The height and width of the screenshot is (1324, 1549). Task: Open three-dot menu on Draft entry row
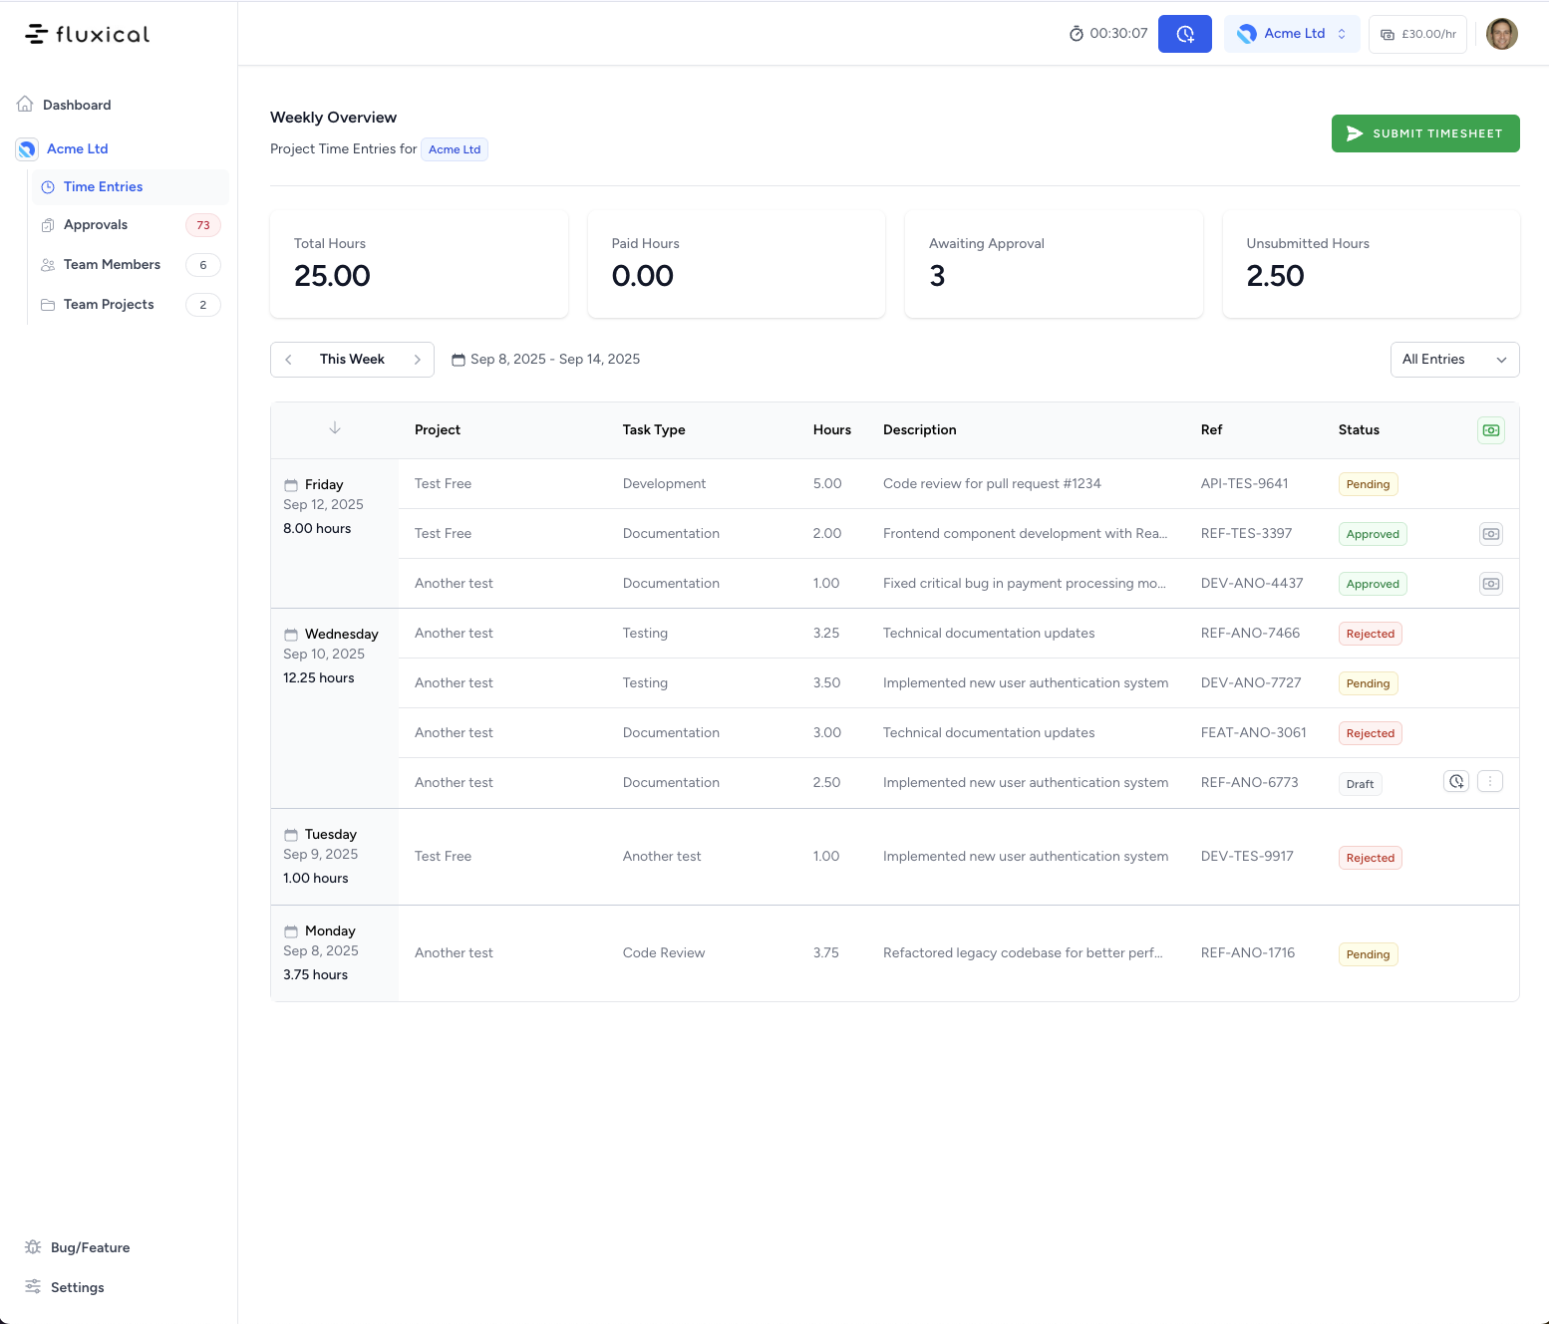[x=1490, y=782]
